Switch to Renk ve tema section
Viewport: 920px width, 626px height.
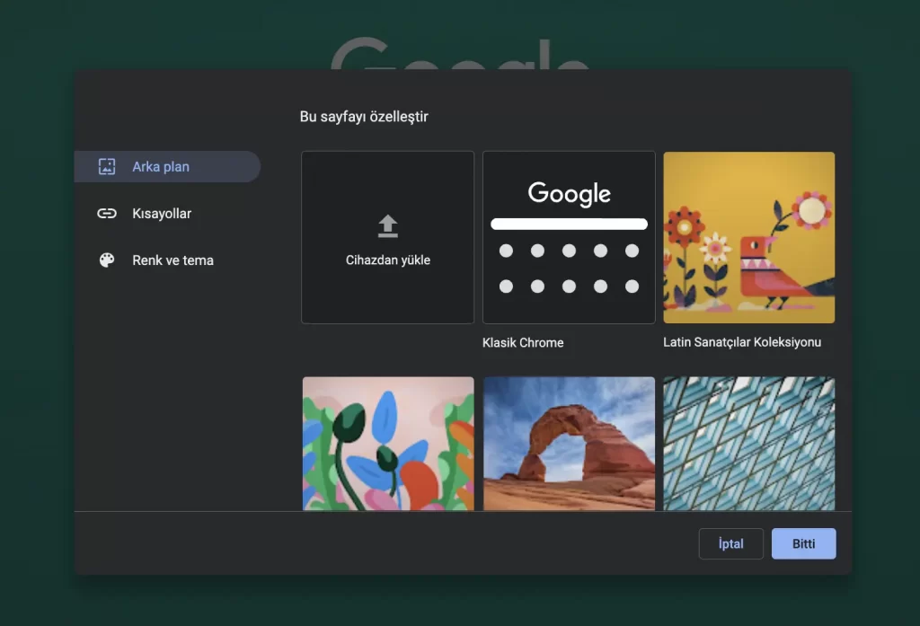pos(167,260)
